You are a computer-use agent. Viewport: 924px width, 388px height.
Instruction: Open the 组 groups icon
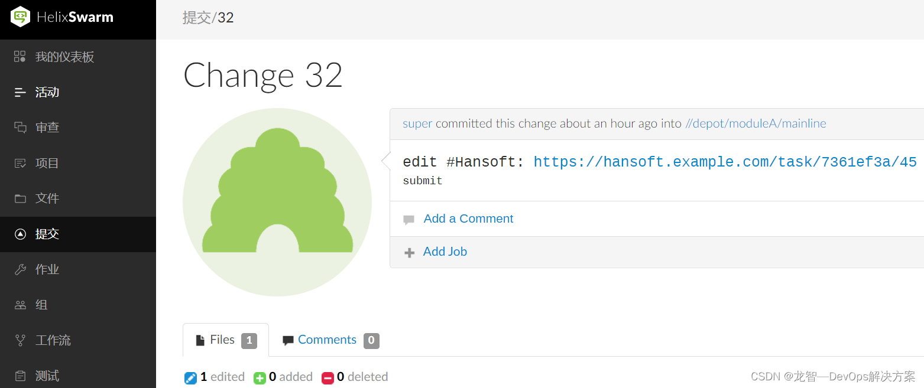(x=20, y=305)
